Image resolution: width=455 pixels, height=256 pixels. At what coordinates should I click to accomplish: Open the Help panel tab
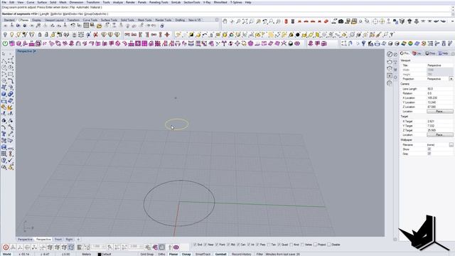click(x=444, y=53)
